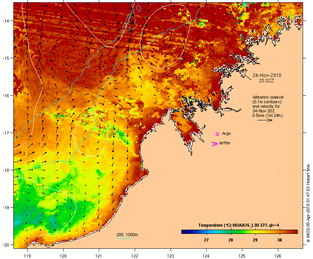Image resolution: width=313 pixels, height=259 pixels.
Task: Click the 27 colorbar tick label
Action: pos(206,240)
